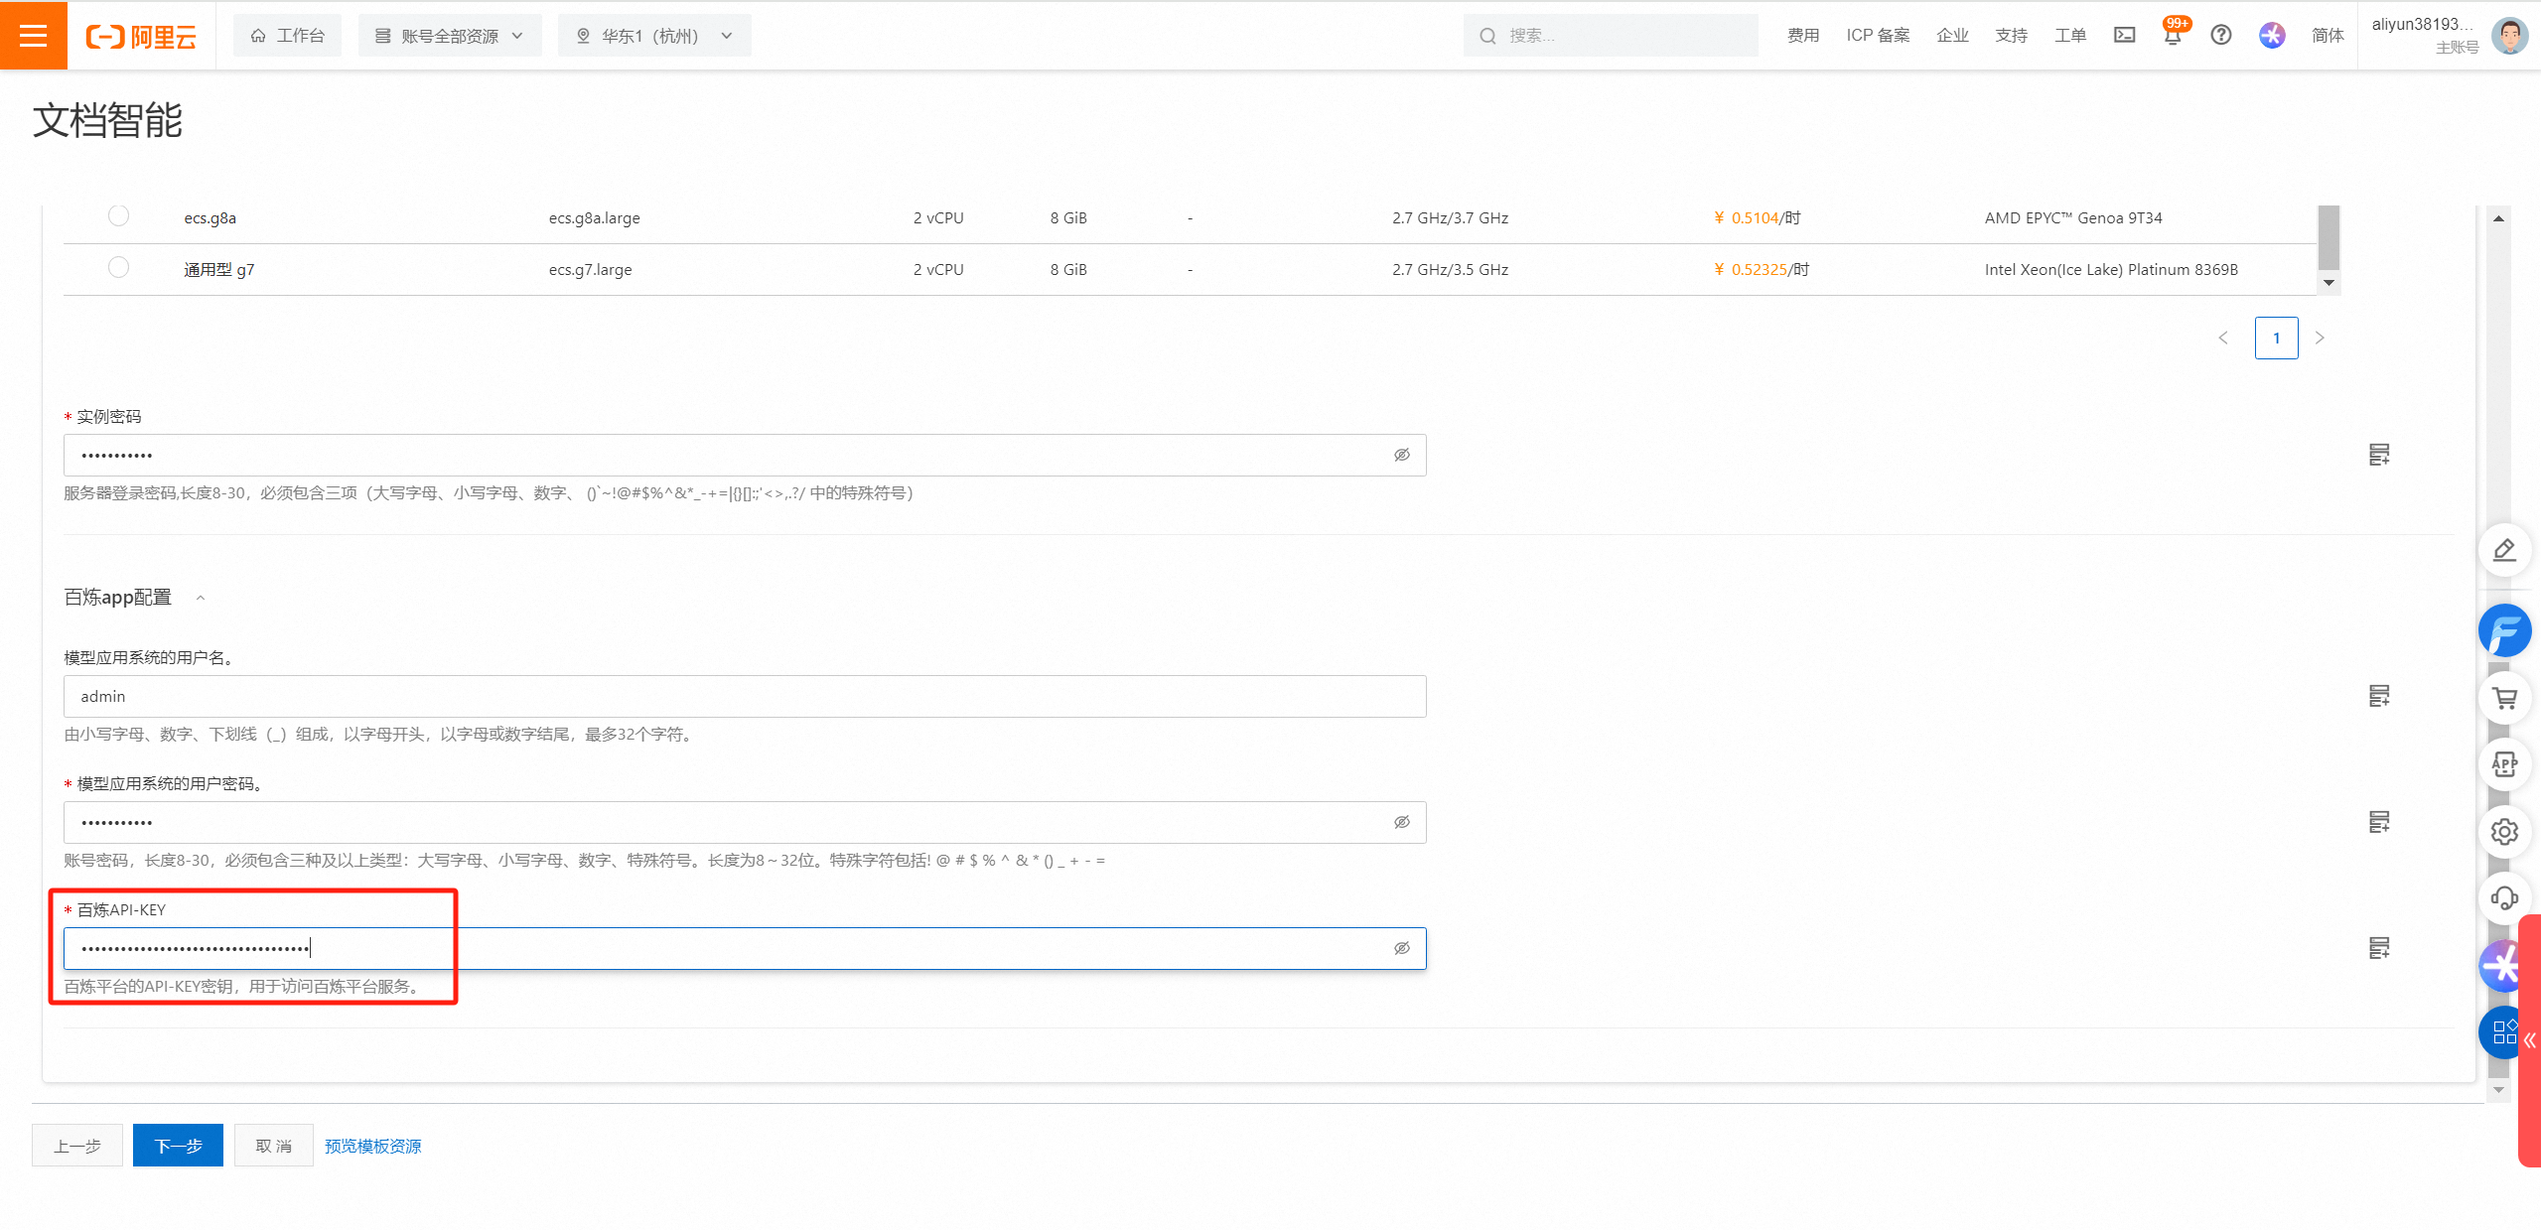The height and width of the screenshot is (1230, 2541).
Task: Click the page scrollbar down arrow
Action: point(2498,1089)
